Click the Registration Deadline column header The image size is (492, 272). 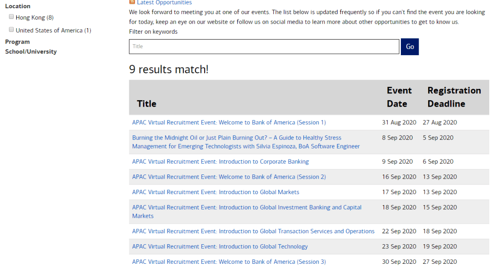coord(454,97)
